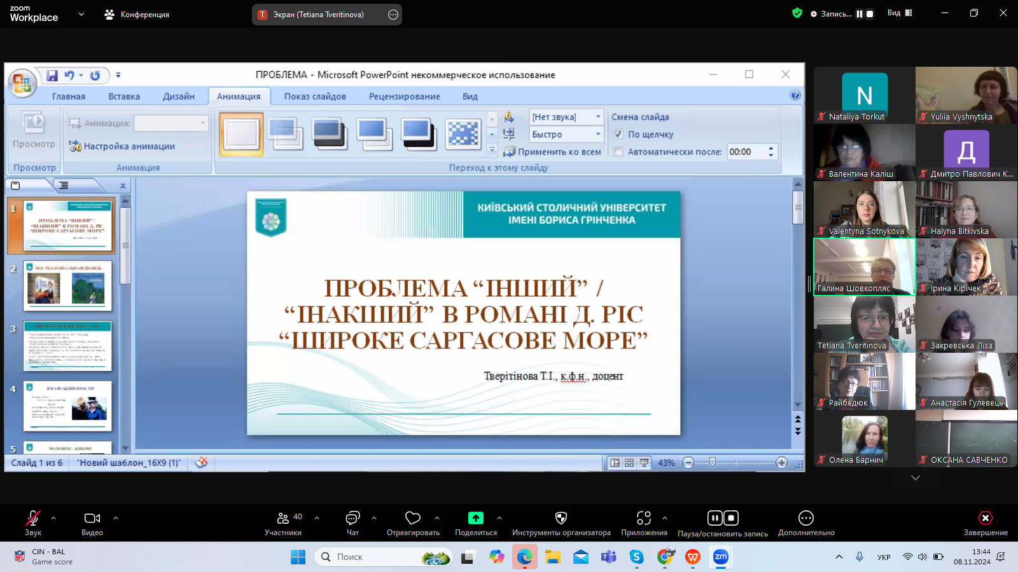Expand the Вид view options in Zoom

tap(900, 13)
